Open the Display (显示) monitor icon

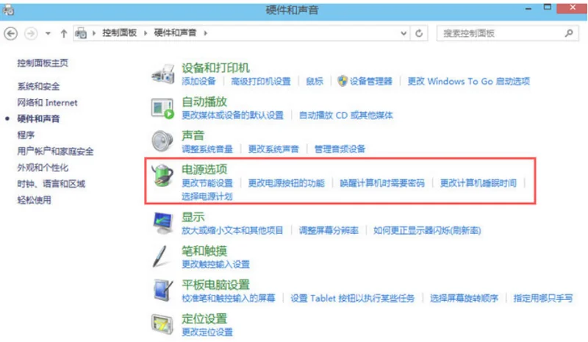[x=162, y=223]
